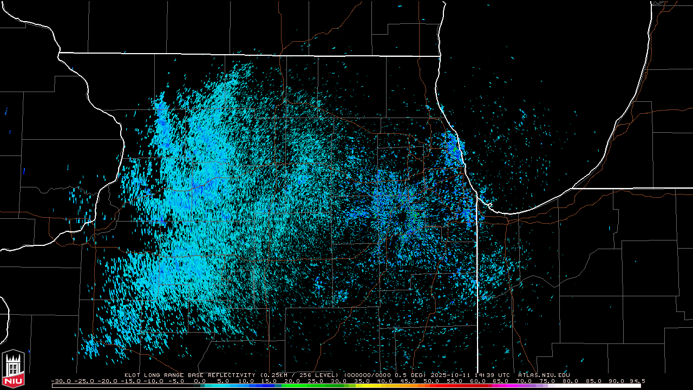This screenshot has width=693, height=390.
Task: Click the (0.25KM / 256 LEVEL) resolution text
Action: 299,375
